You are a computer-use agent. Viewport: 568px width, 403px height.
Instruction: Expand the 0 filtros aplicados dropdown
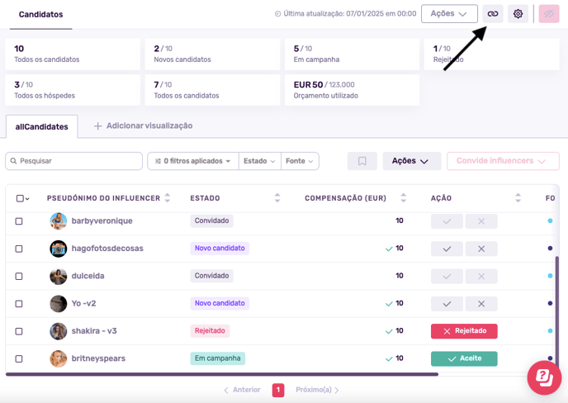pos(193,161)
